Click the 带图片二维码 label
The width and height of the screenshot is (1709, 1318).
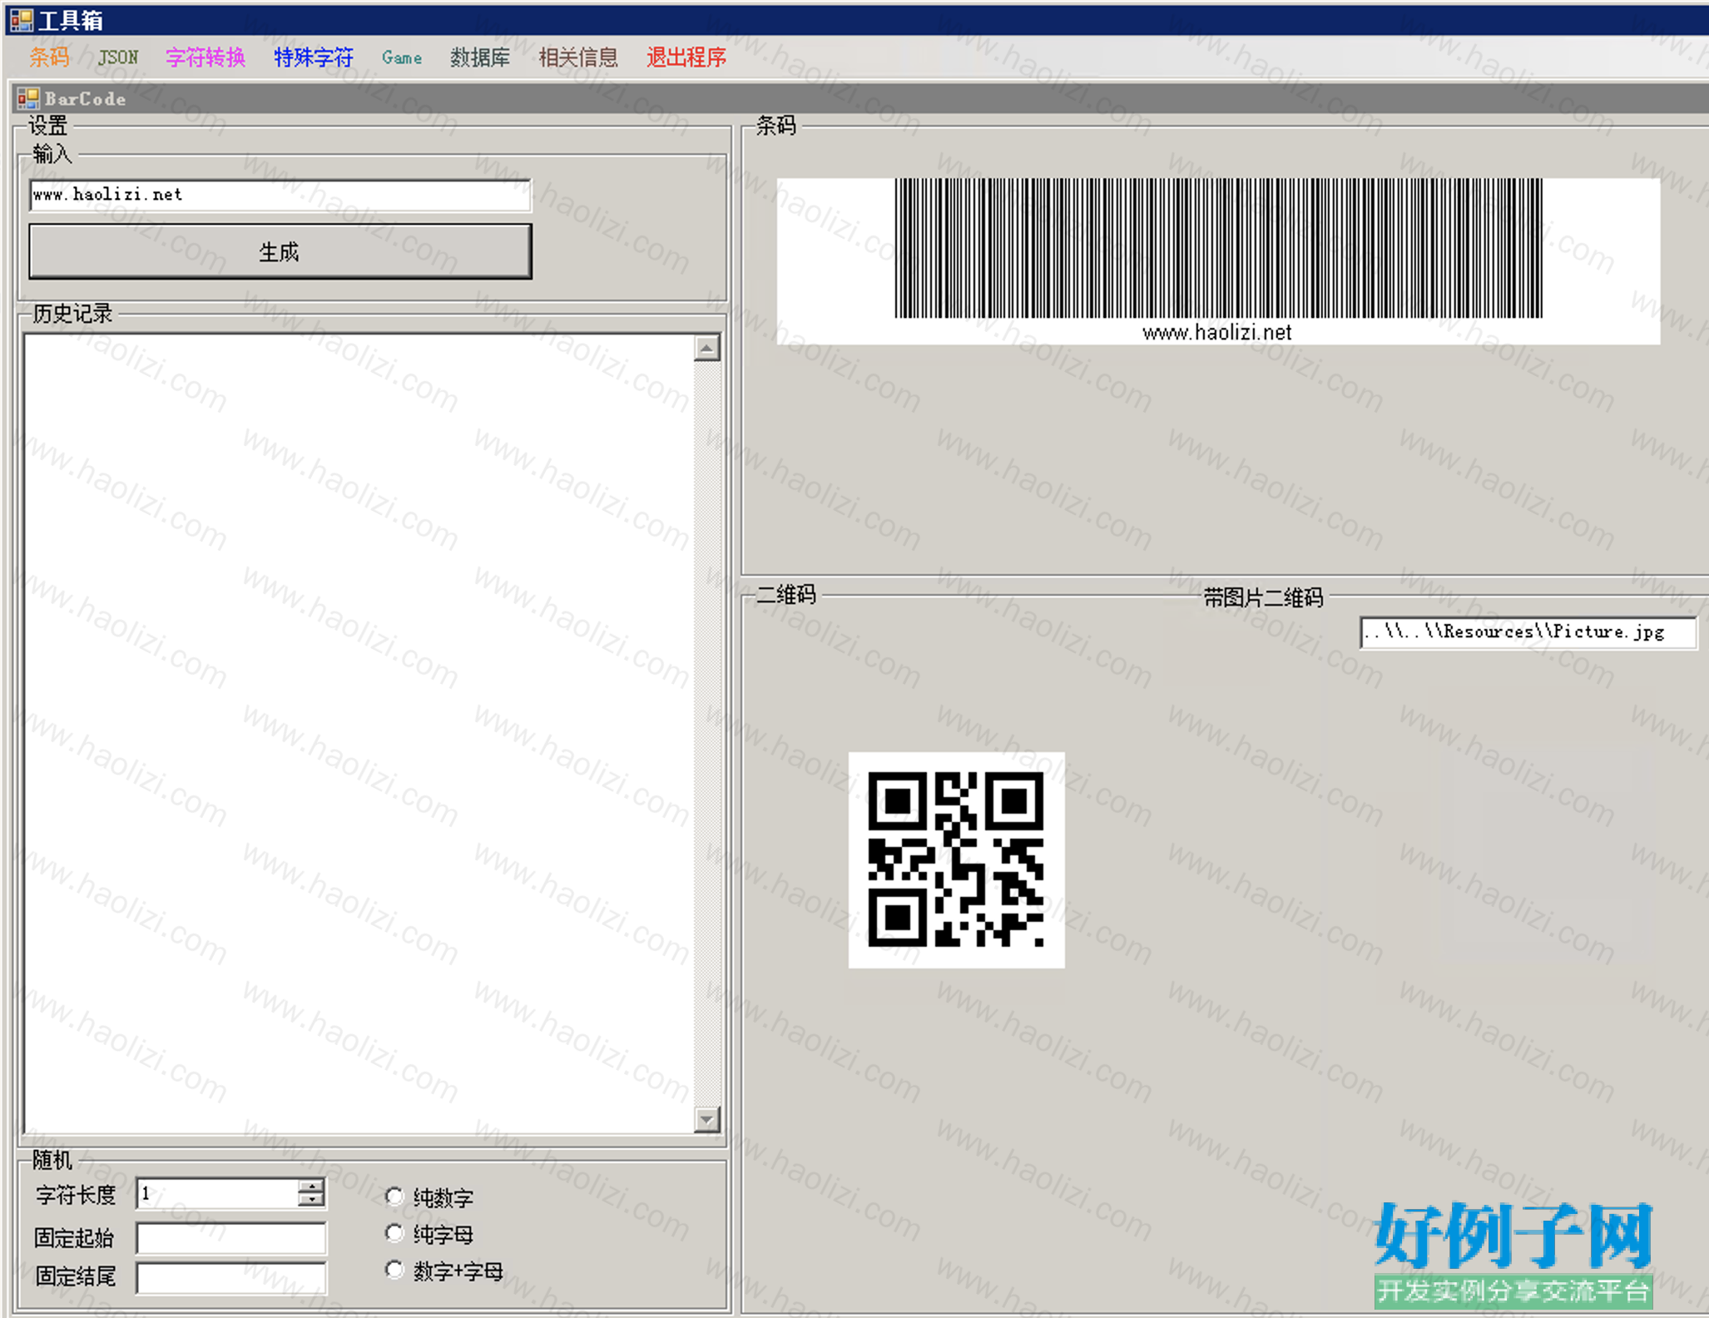click(1263, 597)
